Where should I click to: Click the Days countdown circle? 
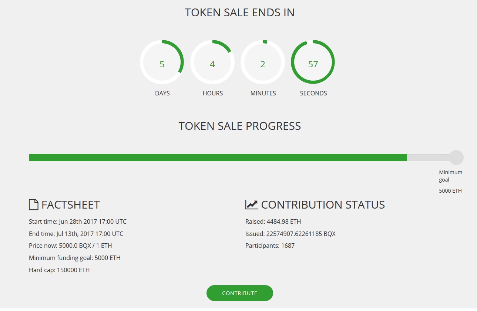(162, 62)
